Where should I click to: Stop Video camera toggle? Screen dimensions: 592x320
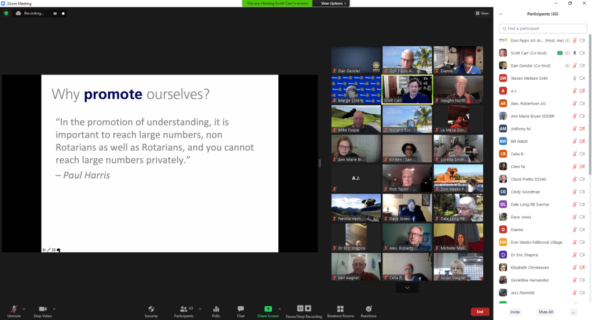click(x=42, y=310)
